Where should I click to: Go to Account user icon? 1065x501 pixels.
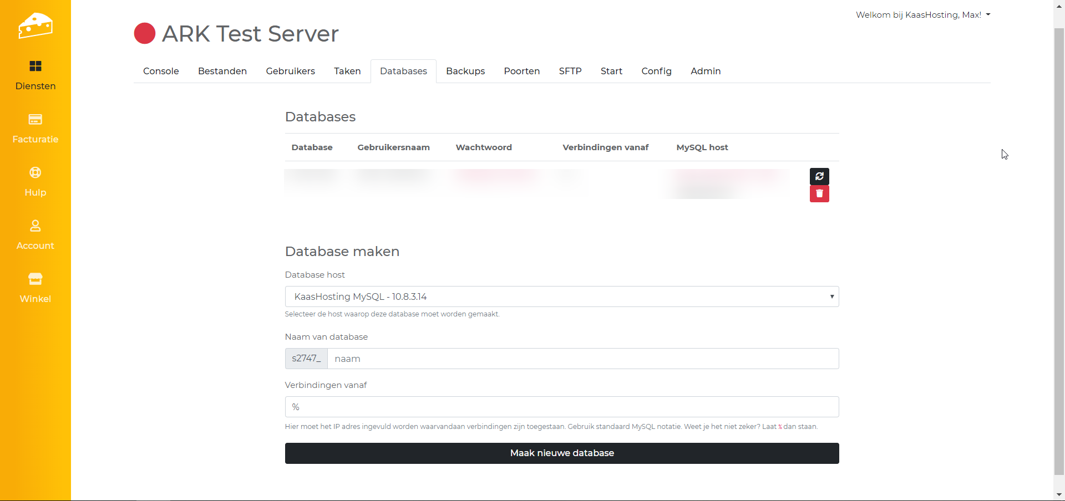35,226
